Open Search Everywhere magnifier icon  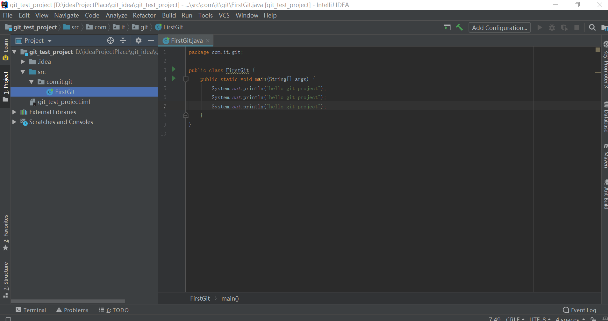point(592,27)
